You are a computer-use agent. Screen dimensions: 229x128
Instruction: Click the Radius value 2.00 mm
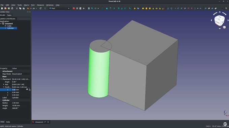pos(15,103)
